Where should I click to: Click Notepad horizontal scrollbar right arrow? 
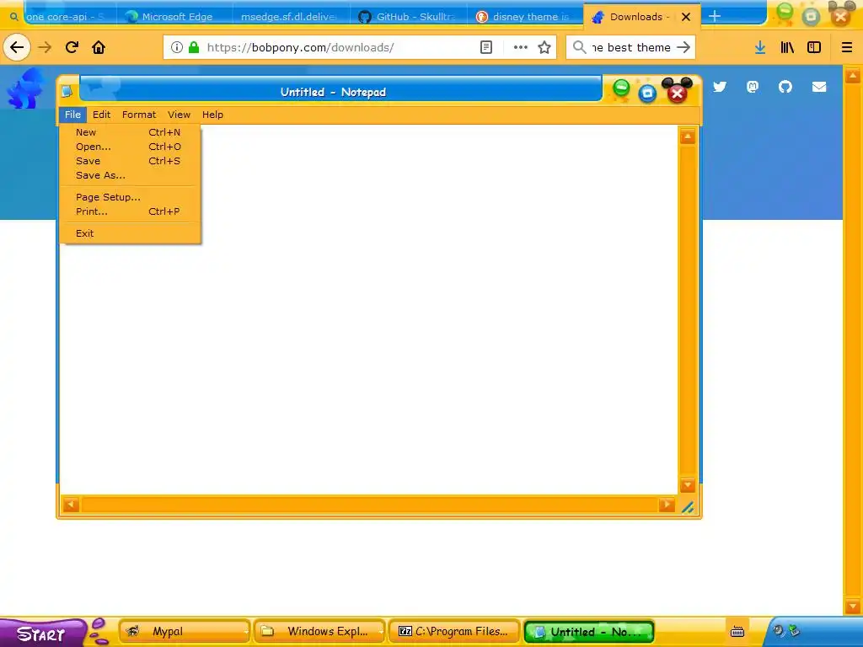click(667, 505)
